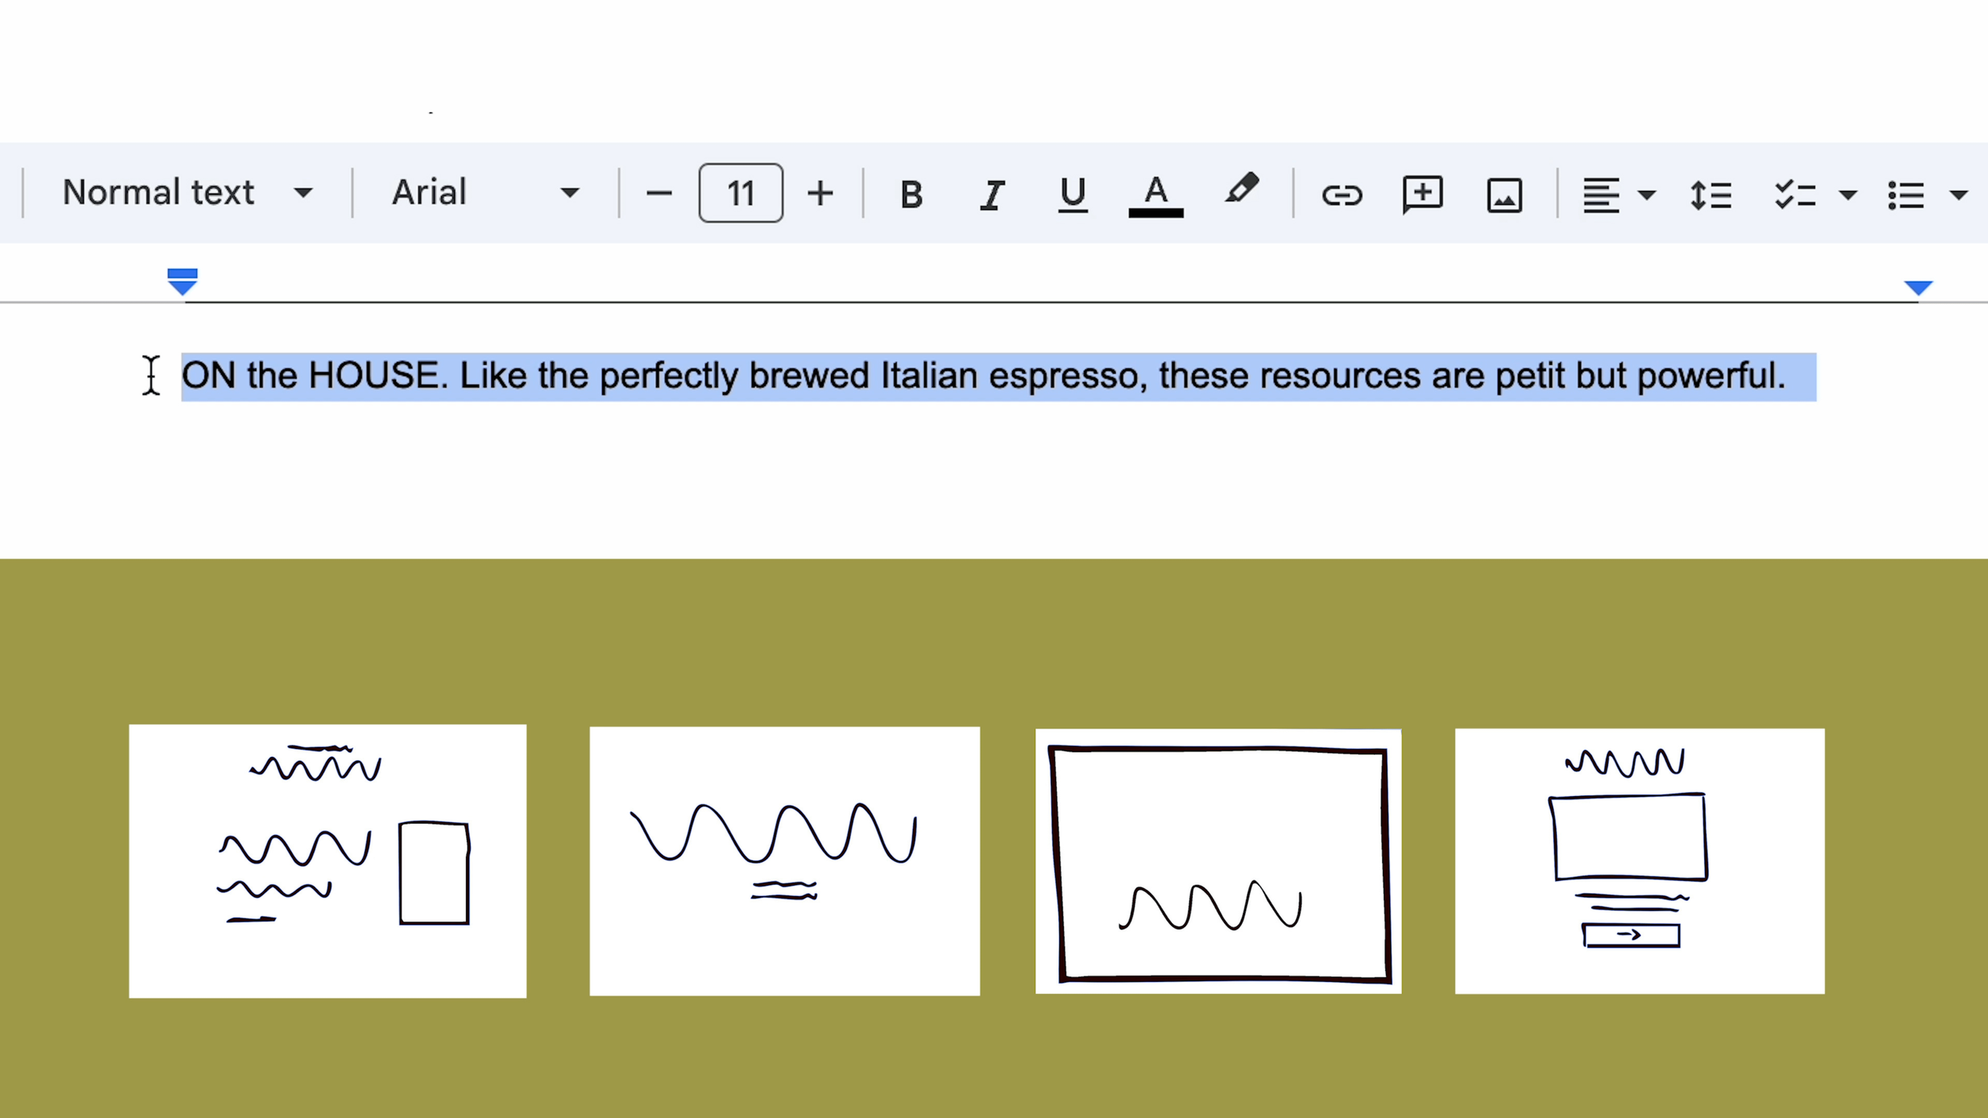Expand checklist options arrow
Image resolution: width=1988 pixels, height=1118 pixels.
click(x=1848, y=195)
